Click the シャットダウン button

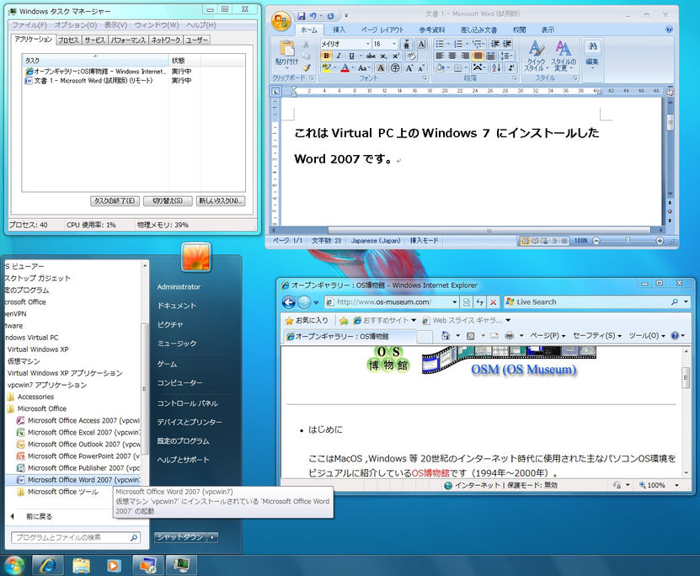point(180,537)
